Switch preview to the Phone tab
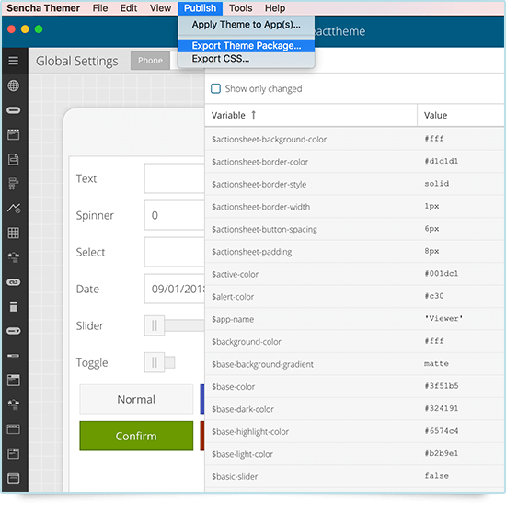Viewport: 506px width, 512px height. point(150,61)
